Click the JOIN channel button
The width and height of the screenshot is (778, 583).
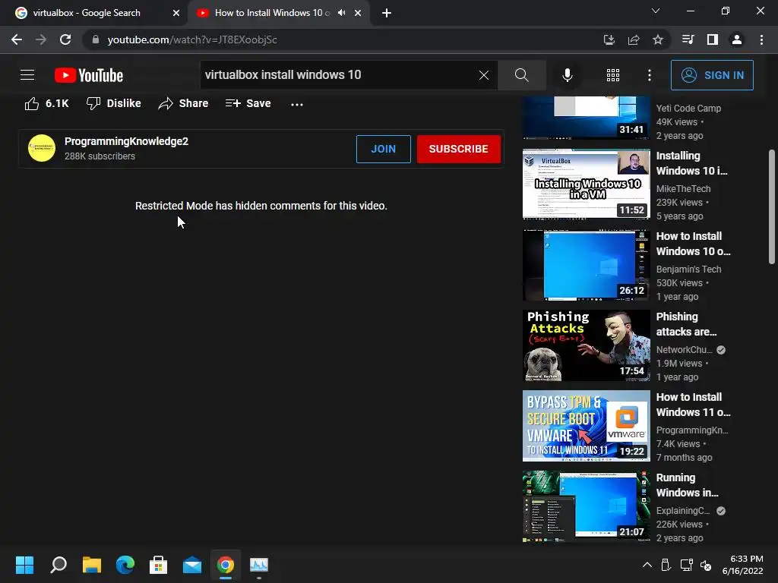click(384, 149)
